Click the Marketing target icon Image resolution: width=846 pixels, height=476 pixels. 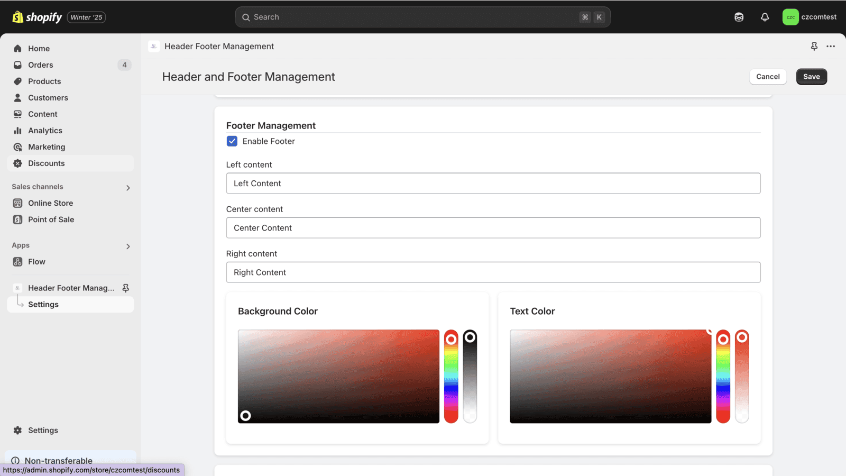pos(17,147)
